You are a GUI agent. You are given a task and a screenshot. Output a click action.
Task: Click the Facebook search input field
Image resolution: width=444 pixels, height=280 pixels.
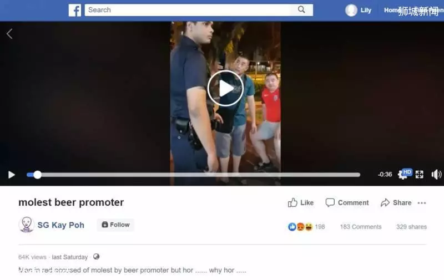coord(190,10)
